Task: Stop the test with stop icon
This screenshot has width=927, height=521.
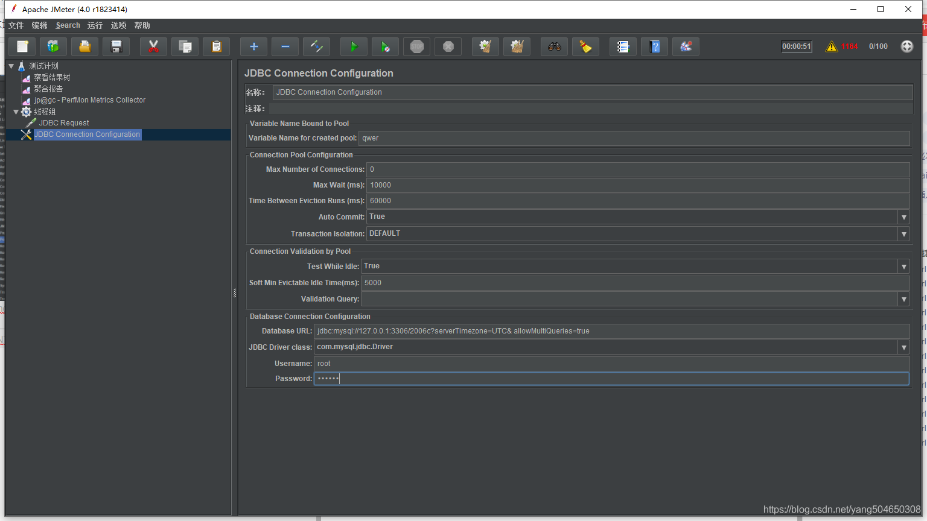Action: click(x=417, y=46)
